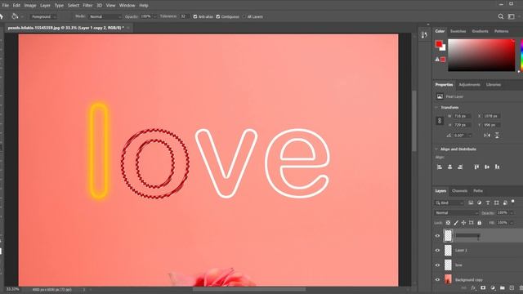Viewport: 523px width, 294px height.
Task: Filter layers by type layers icon
Action: pyautogui.click(x=488, y=203)
